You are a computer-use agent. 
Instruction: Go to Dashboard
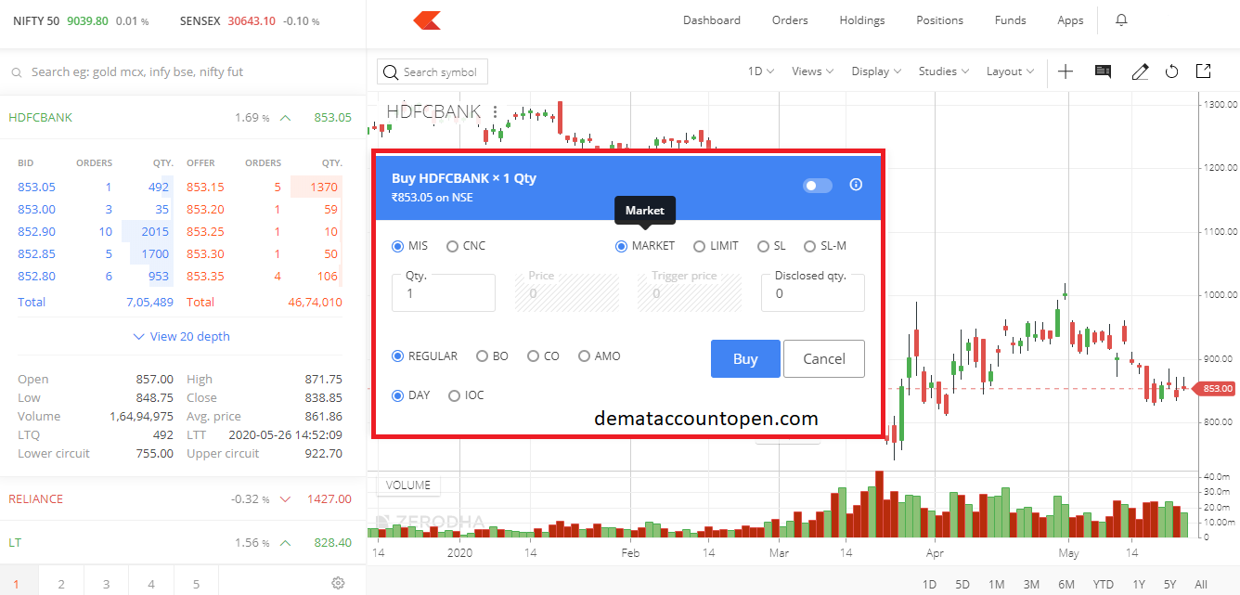point(712,20)
